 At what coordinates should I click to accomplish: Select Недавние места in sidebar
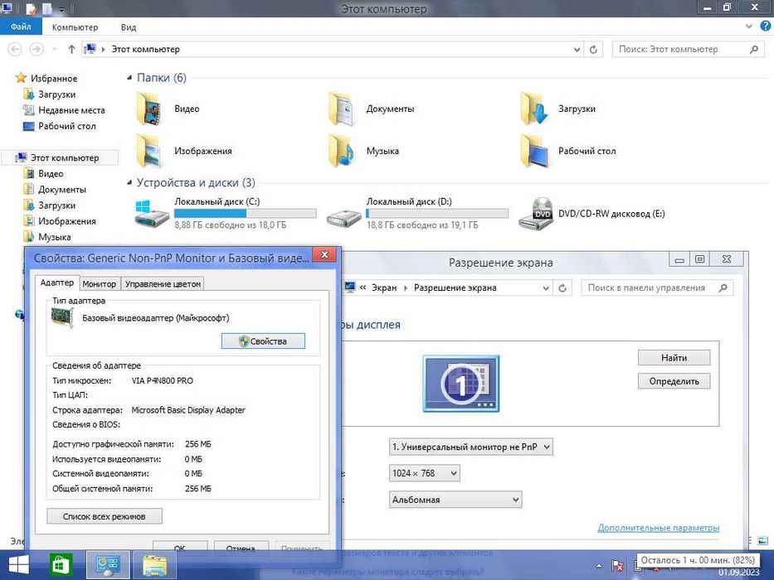(x=71, y=110)
